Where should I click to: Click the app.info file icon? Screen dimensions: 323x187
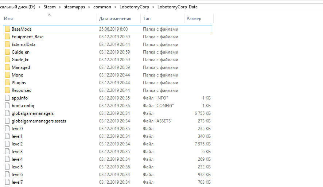(x=7, y=98)
